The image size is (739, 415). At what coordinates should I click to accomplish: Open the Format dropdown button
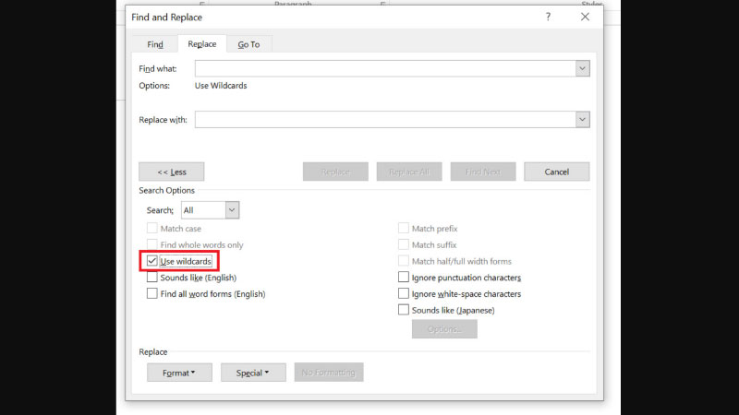[179, 373]
